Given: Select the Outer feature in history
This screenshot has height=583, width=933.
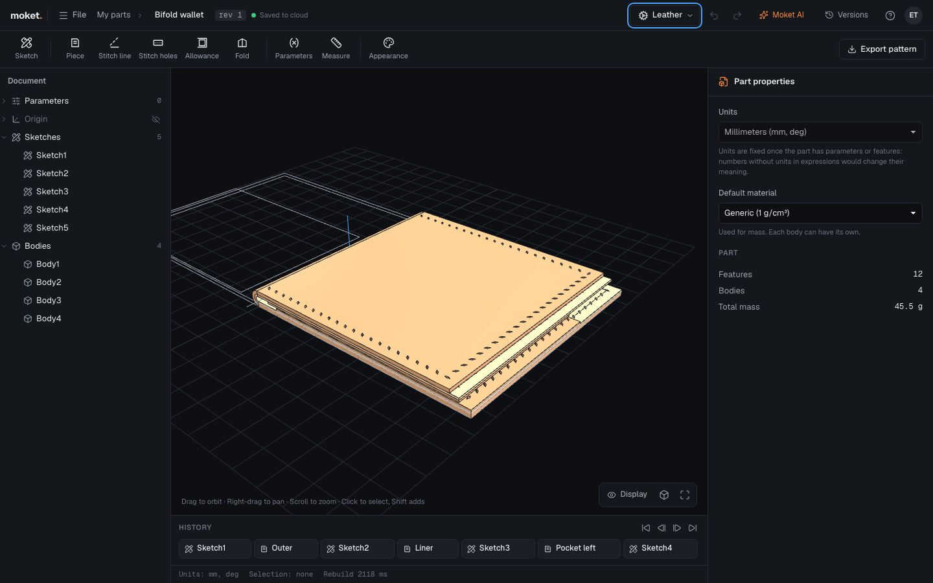Looking at the screenshot, I should [286, 549].
